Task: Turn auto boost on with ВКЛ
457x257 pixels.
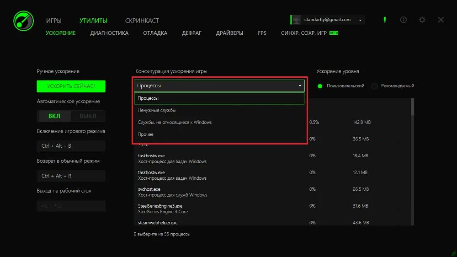Action: click(x=54, y=116)
